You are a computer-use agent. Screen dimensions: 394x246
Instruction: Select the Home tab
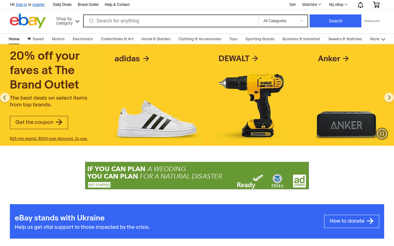click(x=14, y=39)
